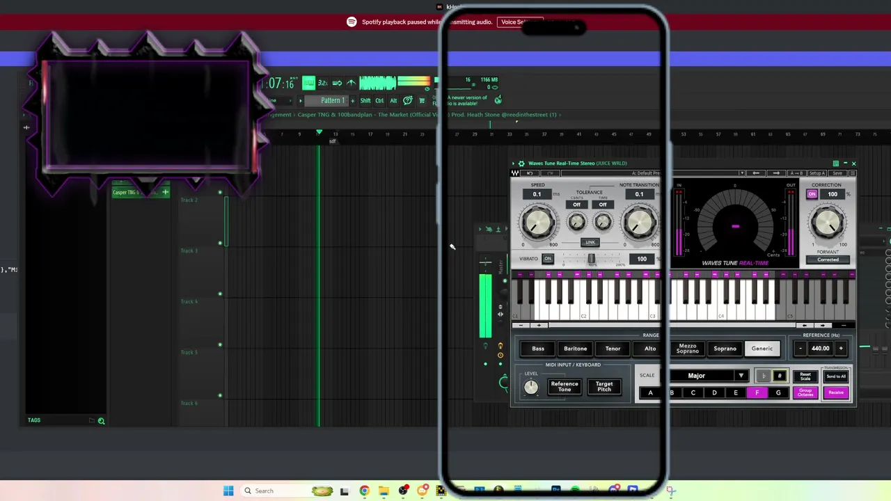
Task: Increase reference frequency with plus button
Action: tap(841, 349)
